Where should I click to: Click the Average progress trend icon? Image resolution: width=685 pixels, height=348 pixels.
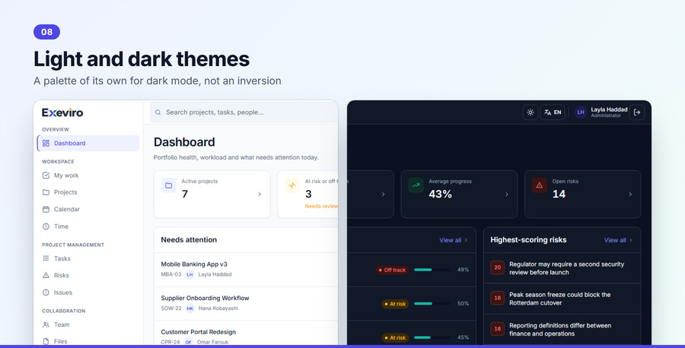point(416,185)
